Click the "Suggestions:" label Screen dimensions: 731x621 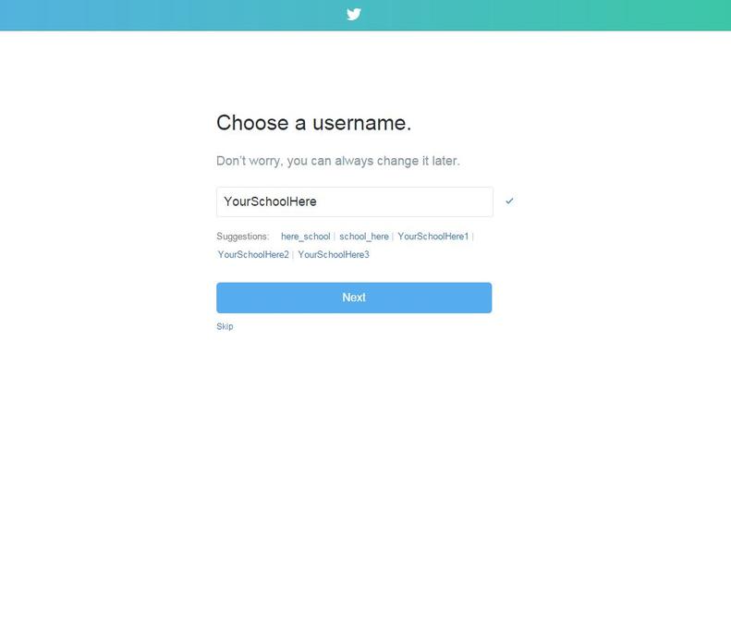242,237
